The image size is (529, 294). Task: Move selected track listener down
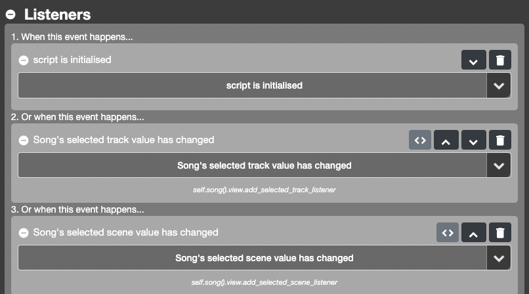(473, 140)
